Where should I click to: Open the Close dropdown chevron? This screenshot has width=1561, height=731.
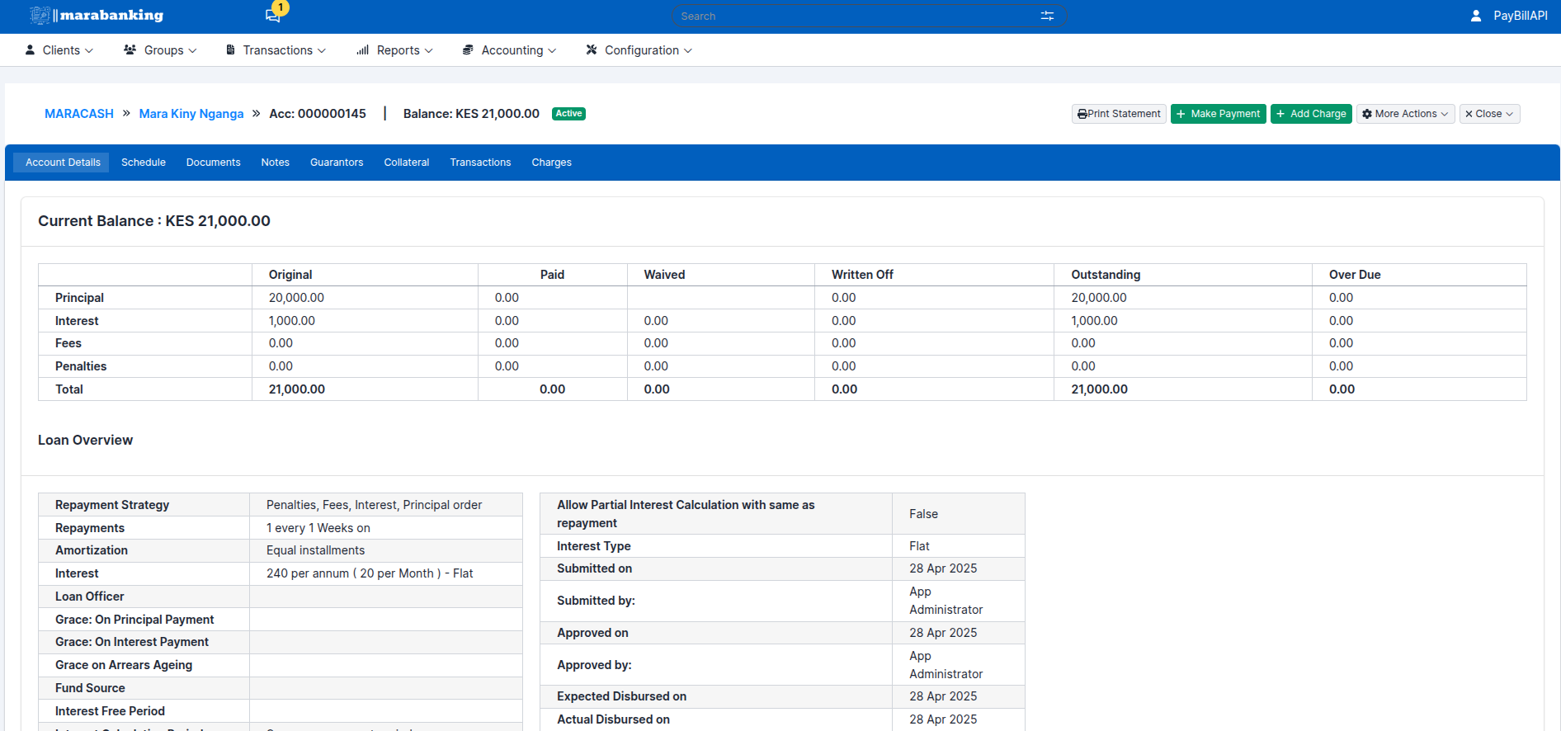1509,114
